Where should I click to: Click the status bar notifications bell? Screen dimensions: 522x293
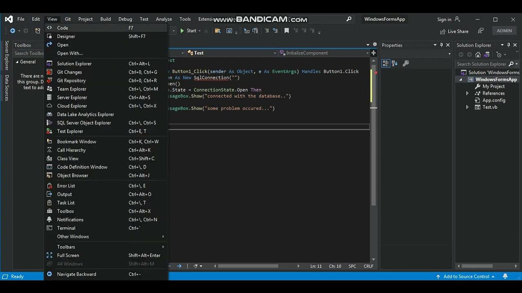[505, 276]
